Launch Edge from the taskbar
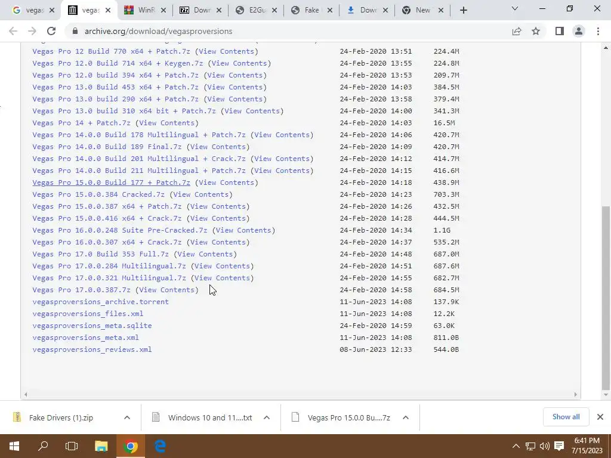Image resolution: width=611 pixels, height=458 pixels. [x=160, y=446]
